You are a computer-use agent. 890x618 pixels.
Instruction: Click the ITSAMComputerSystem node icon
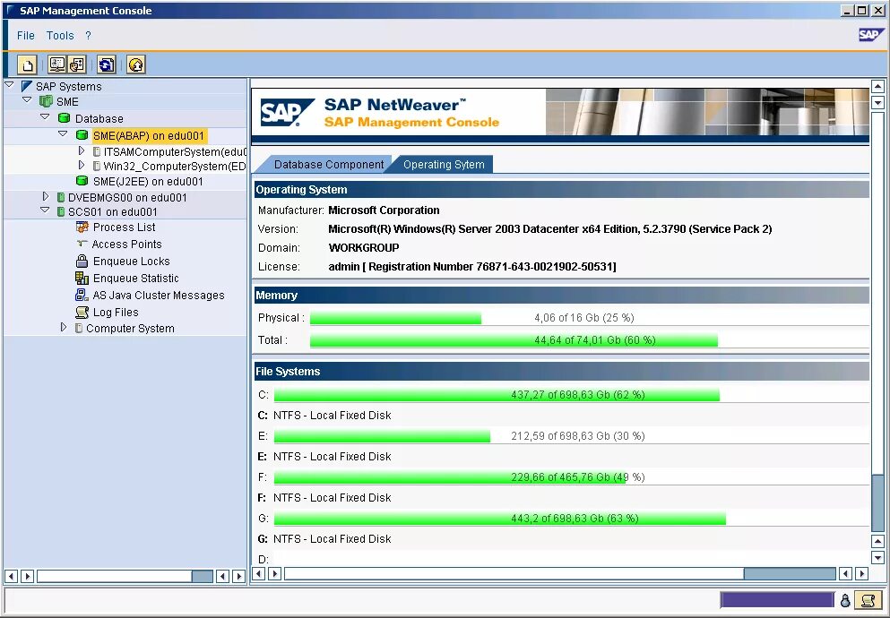97,151
